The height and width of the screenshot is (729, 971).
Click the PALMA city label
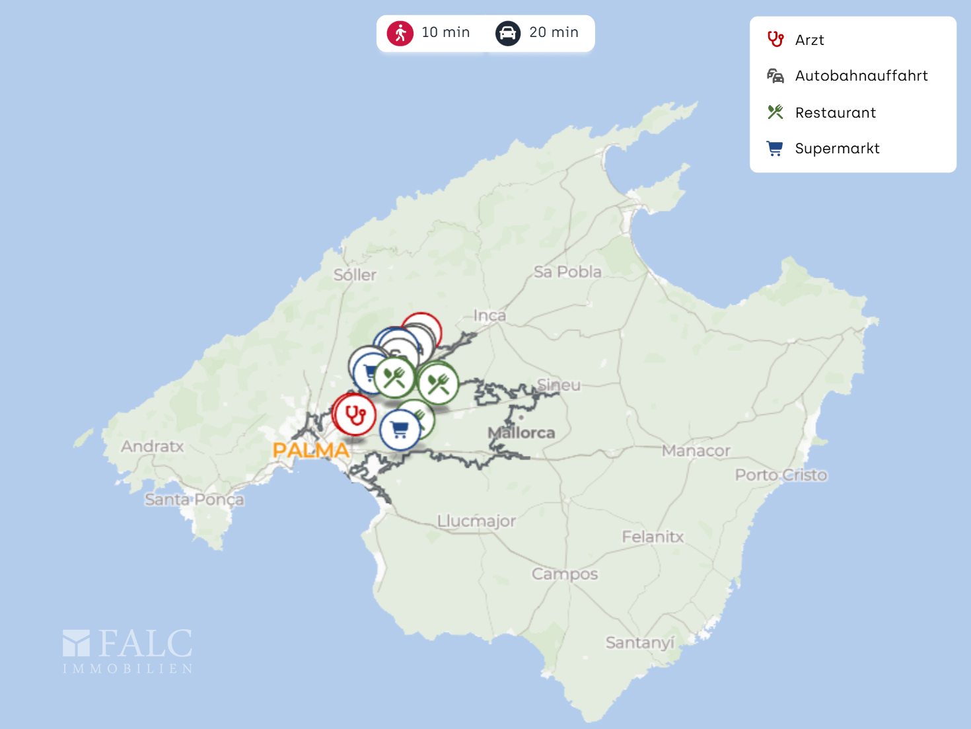click(x=310, y=451)
